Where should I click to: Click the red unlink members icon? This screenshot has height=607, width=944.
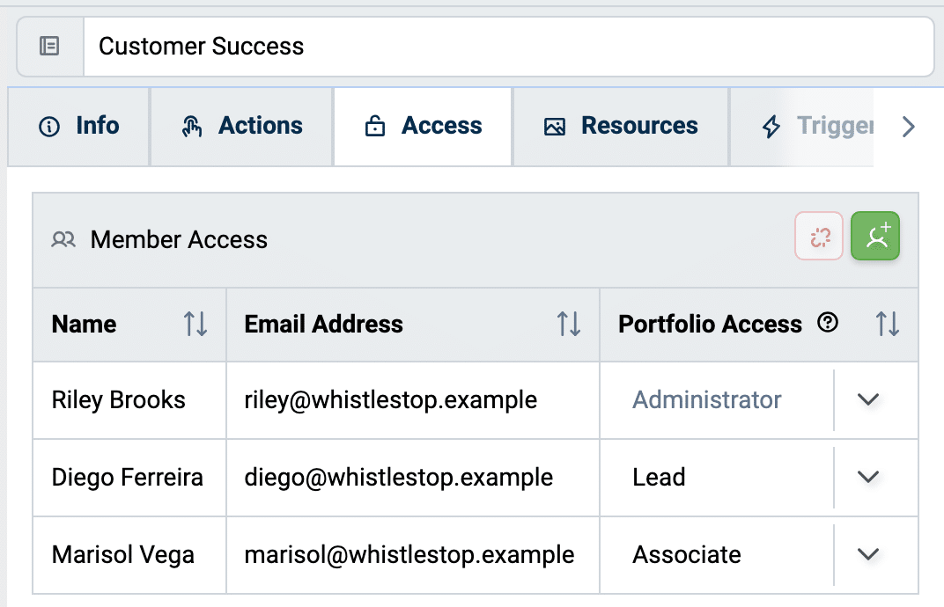[x=819, y=236]
